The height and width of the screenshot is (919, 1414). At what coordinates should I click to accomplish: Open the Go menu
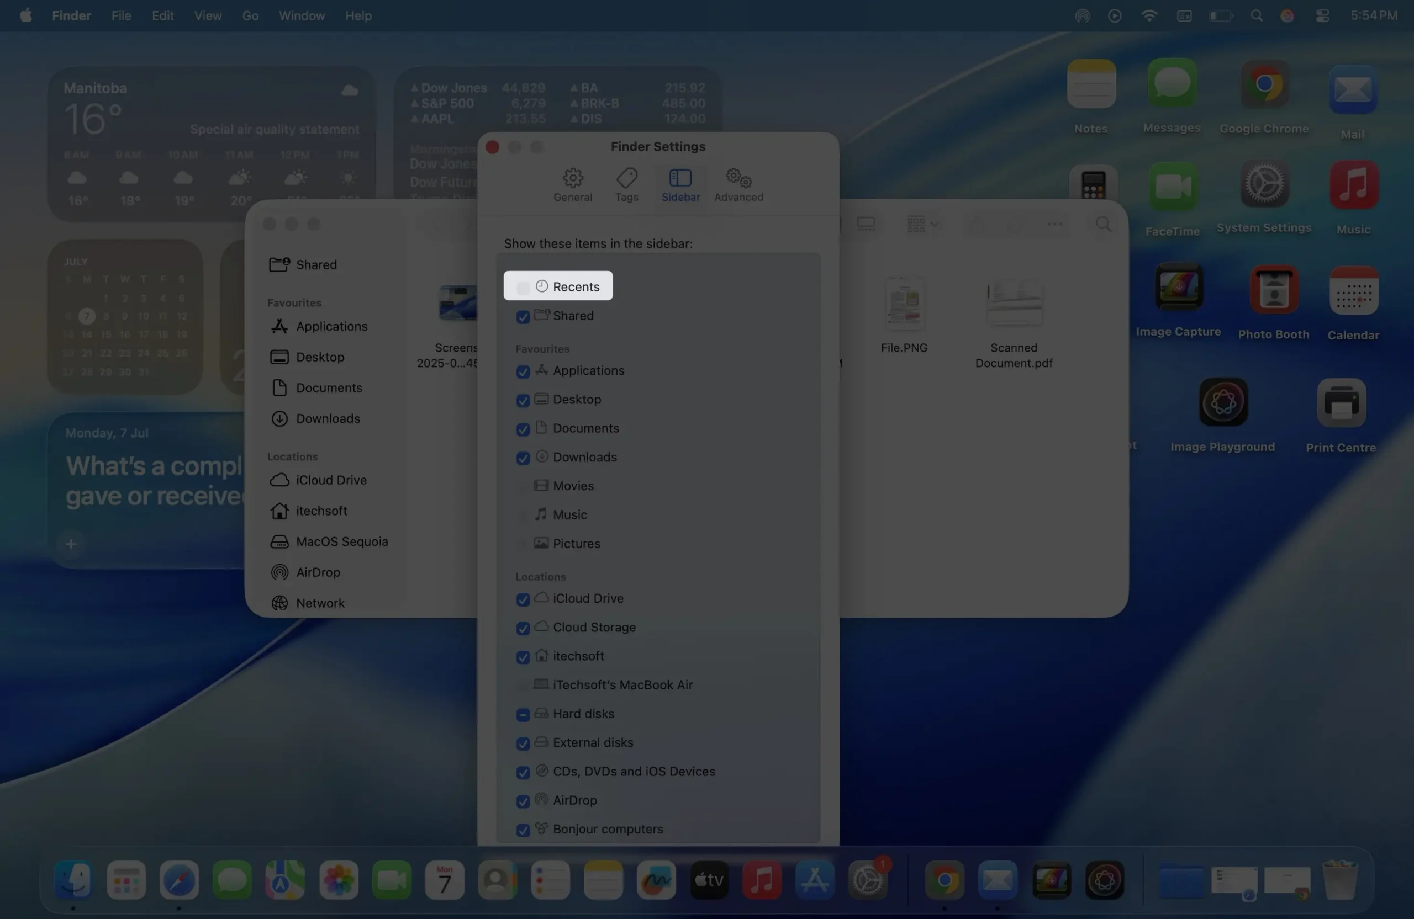(250, 16)
